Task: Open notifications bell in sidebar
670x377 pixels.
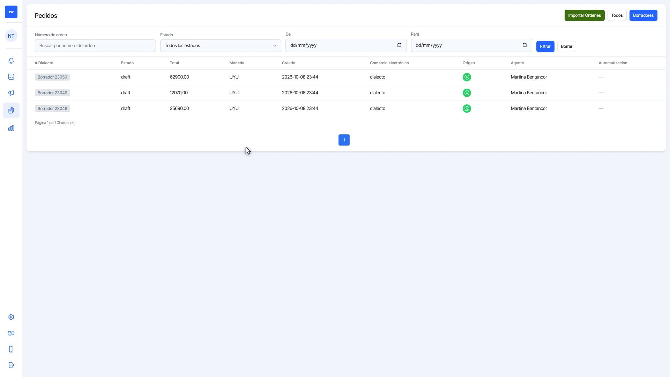Action: [11, 61]
